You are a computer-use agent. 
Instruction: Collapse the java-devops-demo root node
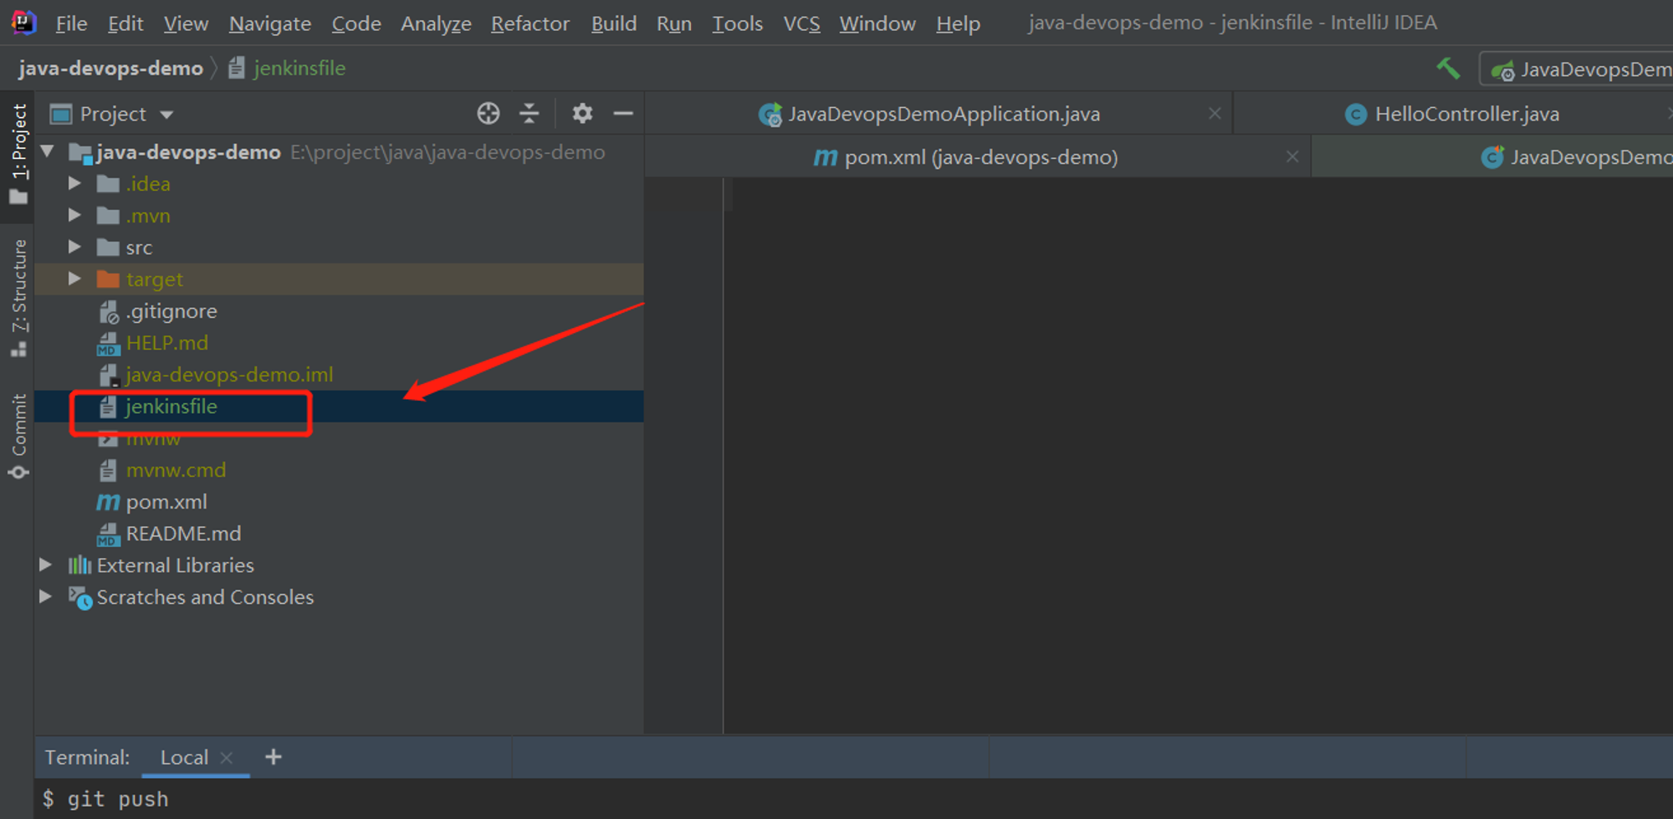[48, 151]
